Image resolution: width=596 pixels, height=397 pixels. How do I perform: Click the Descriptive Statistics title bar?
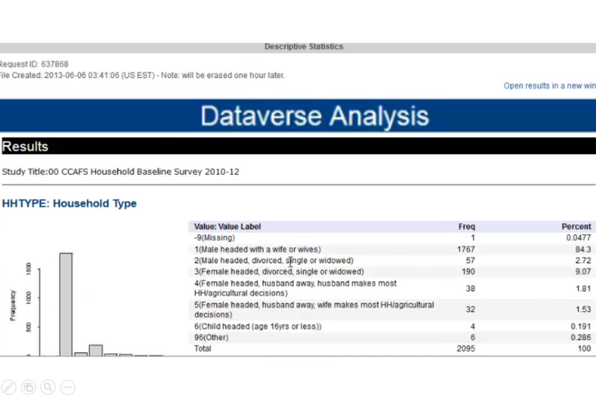(304, 47)
